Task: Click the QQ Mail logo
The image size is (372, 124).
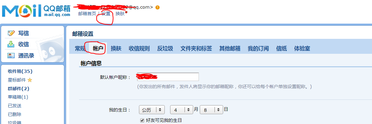Action: (36, 10)
